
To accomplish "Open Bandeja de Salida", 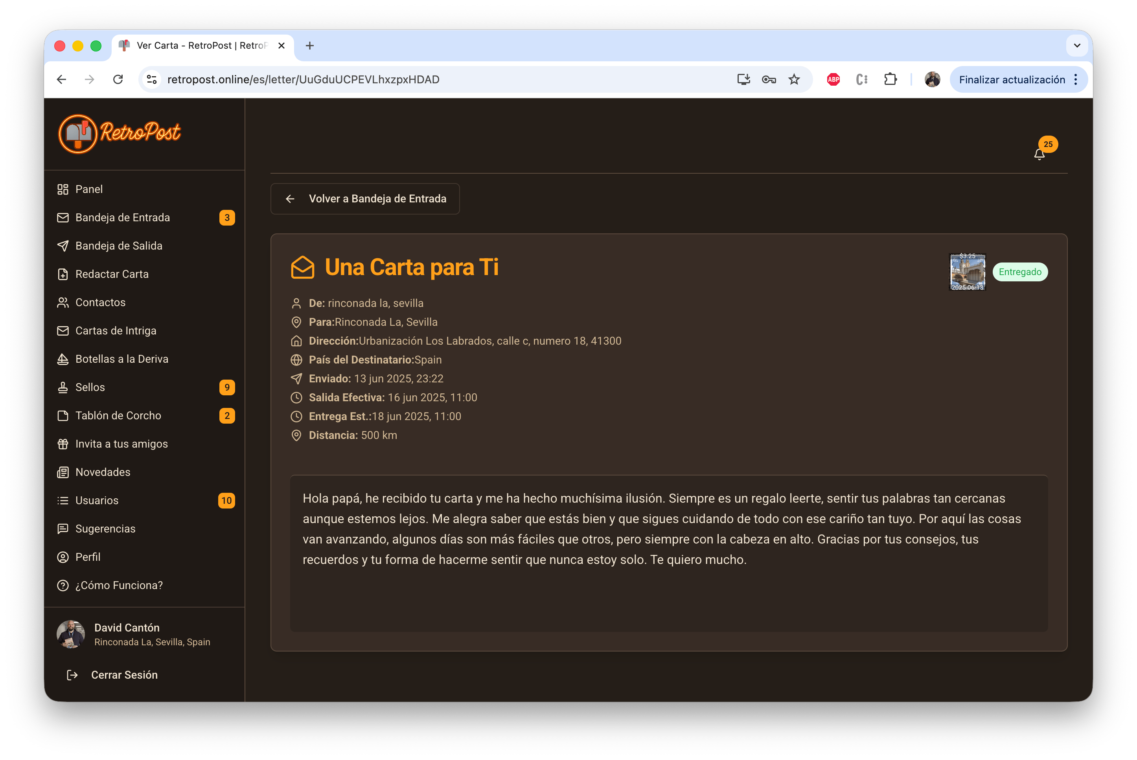I will (x=119, y=246).
